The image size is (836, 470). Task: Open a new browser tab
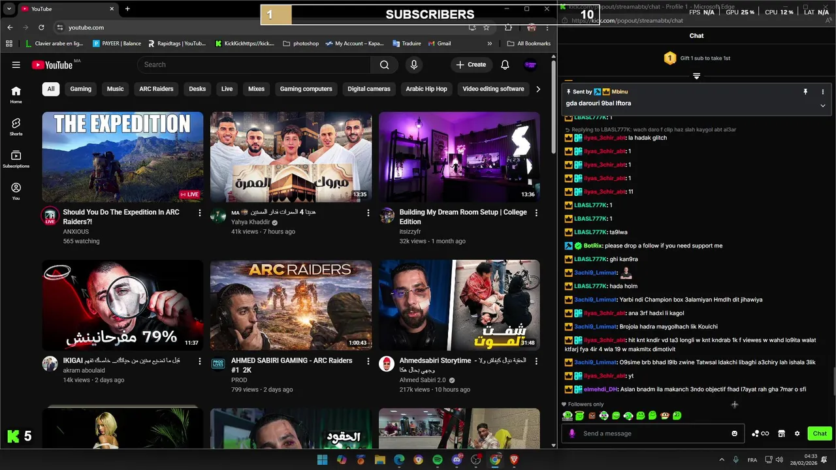[x=127, y=8]
